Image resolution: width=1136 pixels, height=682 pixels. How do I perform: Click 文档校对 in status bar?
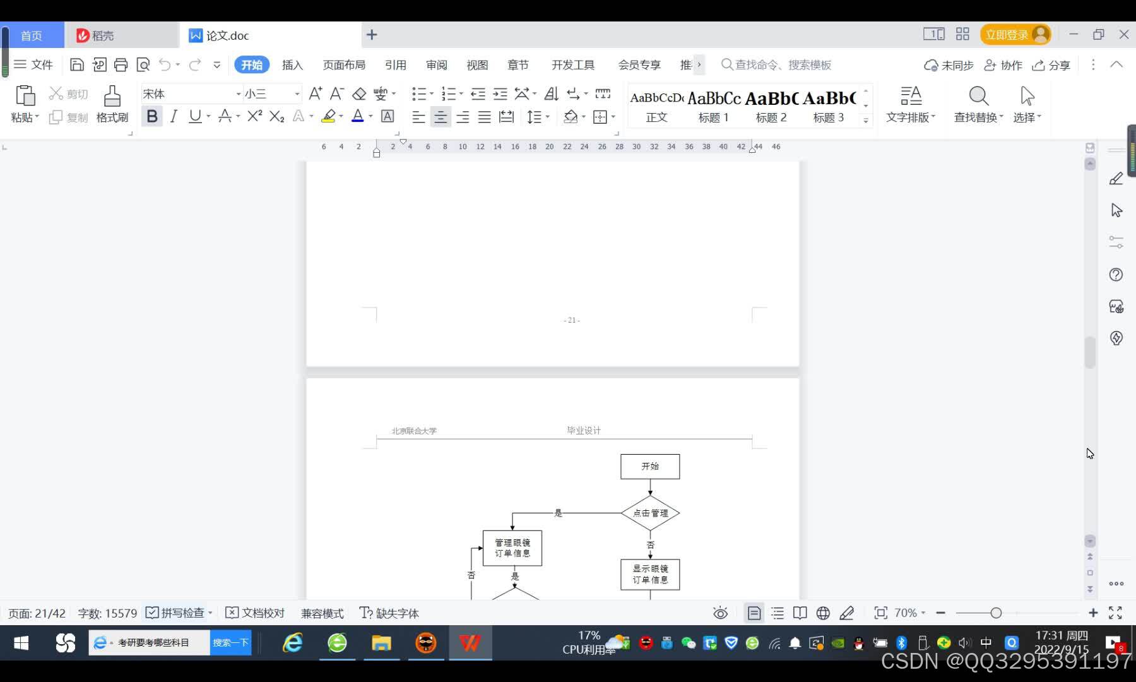pyautogui.click(x=255, y=613)
